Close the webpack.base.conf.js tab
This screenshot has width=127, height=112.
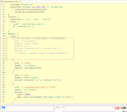(20, 2)
